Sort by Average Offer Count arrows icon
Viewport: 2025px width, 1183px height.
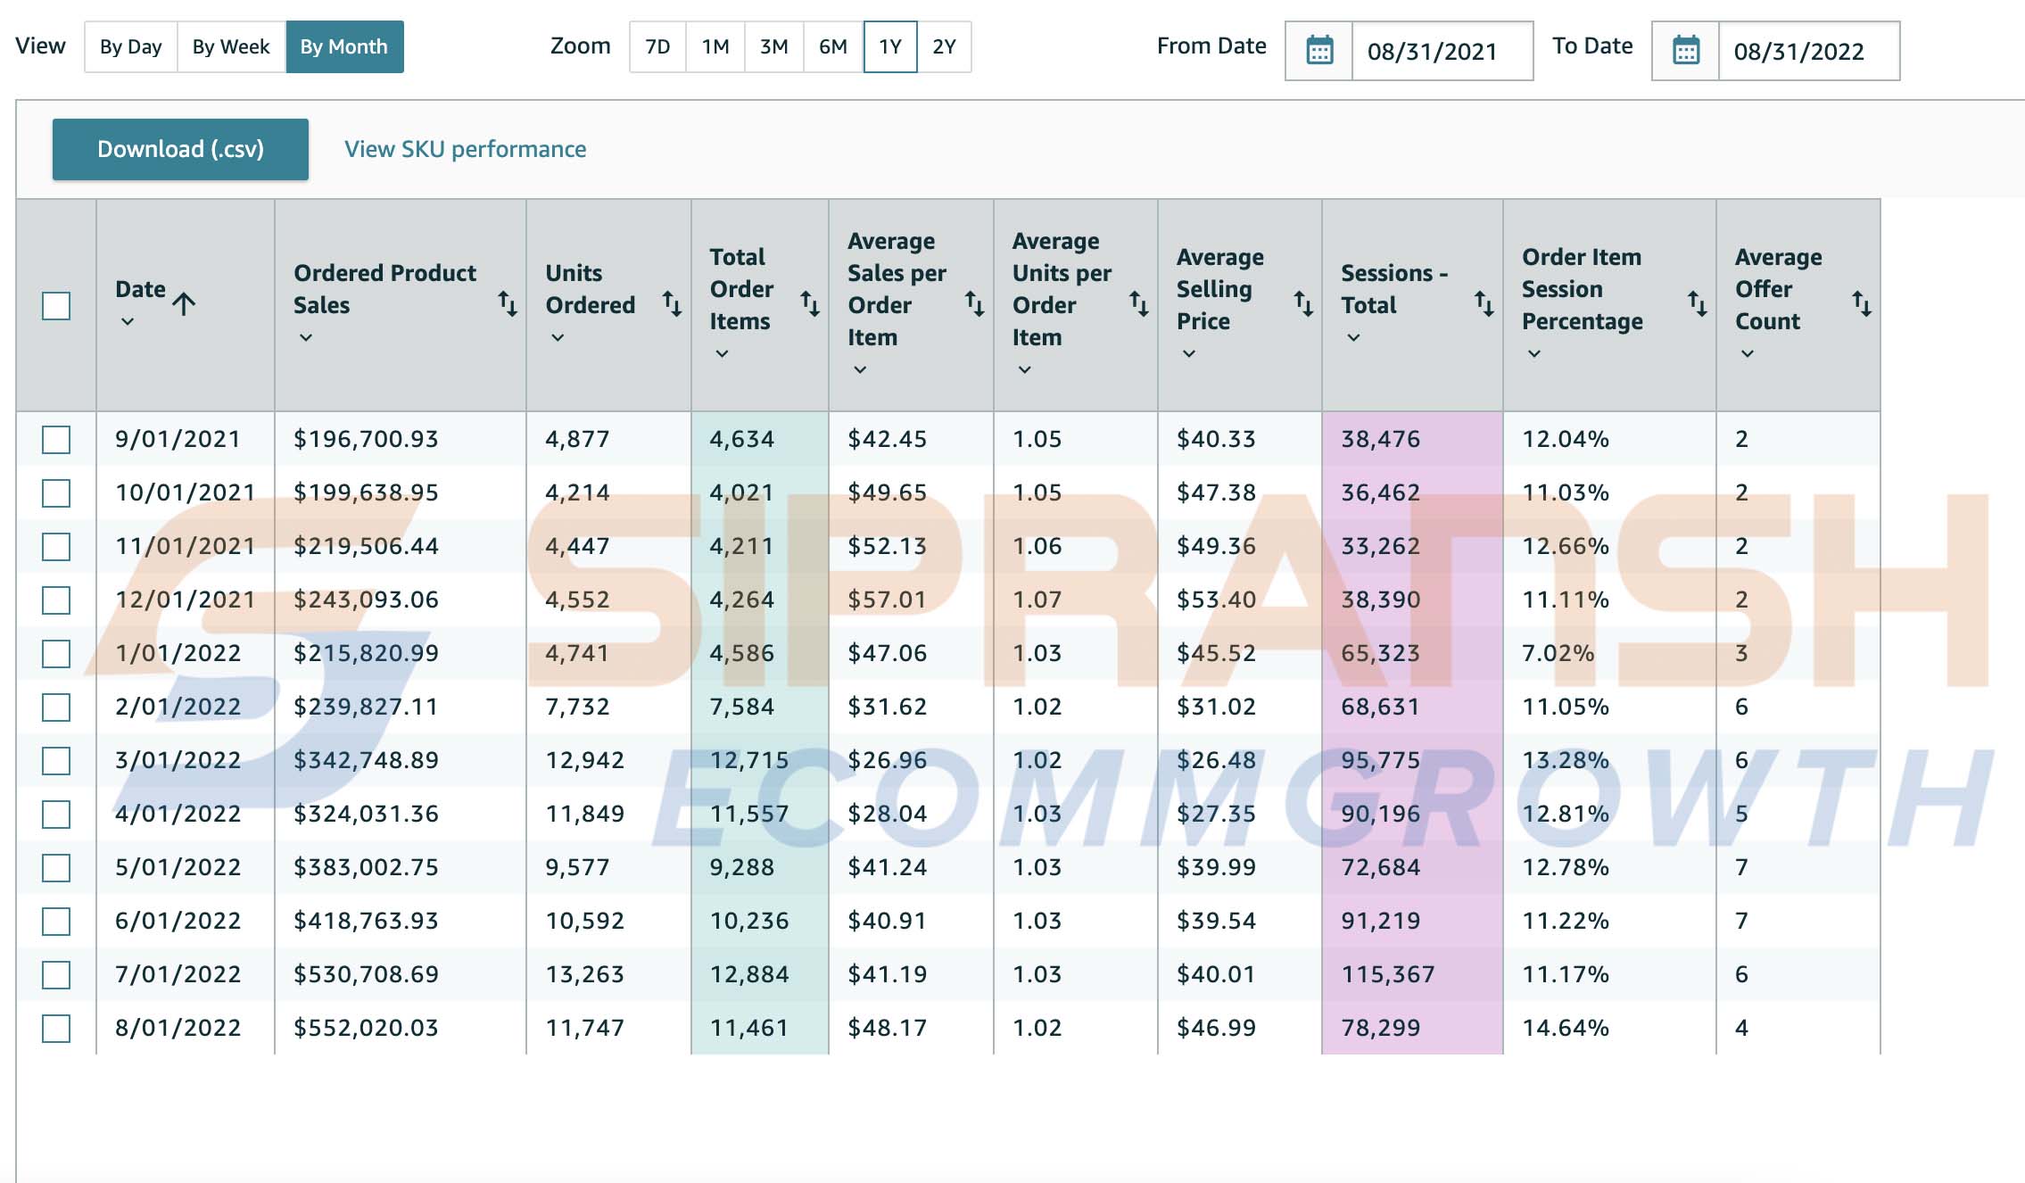pos(1862,304)
